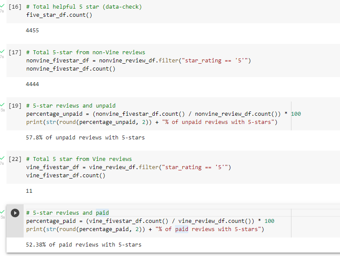340x256 pixels.
Task: Click output value 4455
Action: pyautogui.click(x=32, y=31)
